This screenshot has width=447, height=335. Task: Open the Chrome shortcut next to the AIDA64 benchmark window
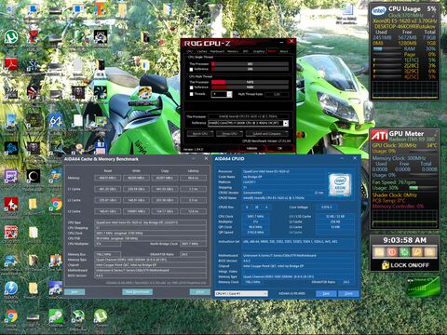click(x=56, y=204)
